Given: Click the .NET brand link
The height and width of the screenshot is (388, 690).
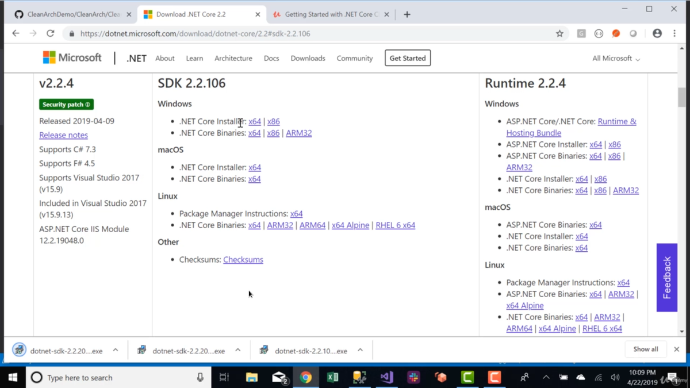Looking at the screenshot, I should [136, 58].
